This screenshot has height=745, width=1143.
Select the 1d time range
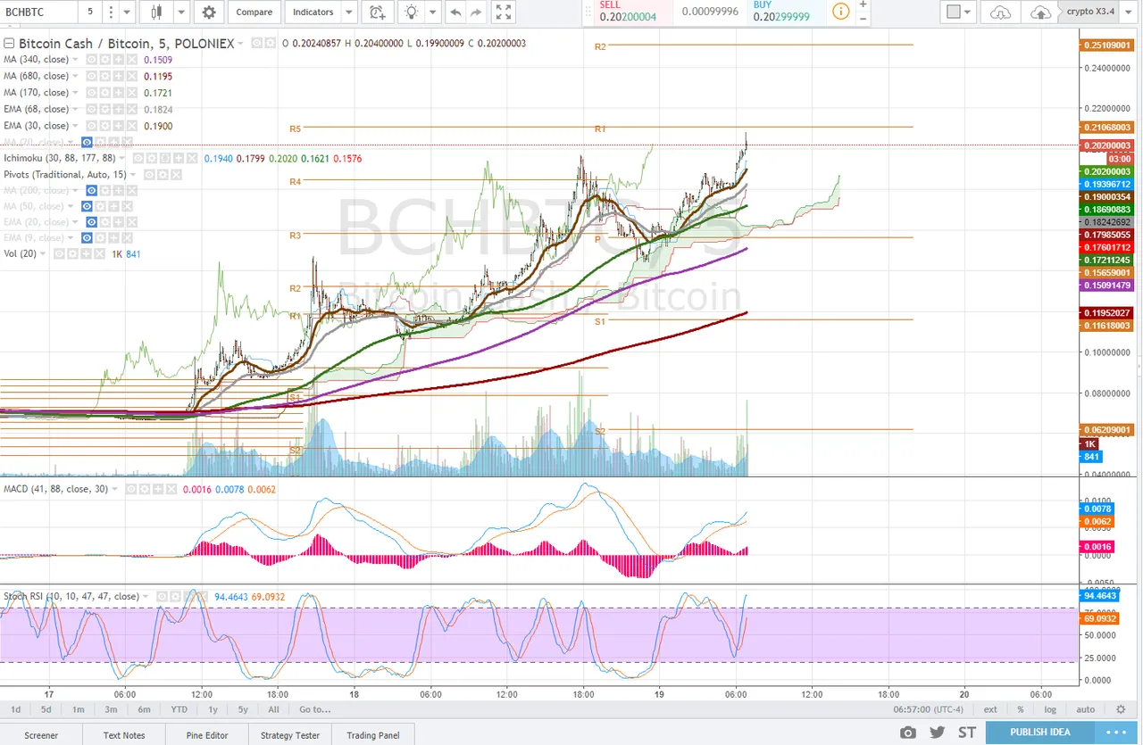click(15, 709)
